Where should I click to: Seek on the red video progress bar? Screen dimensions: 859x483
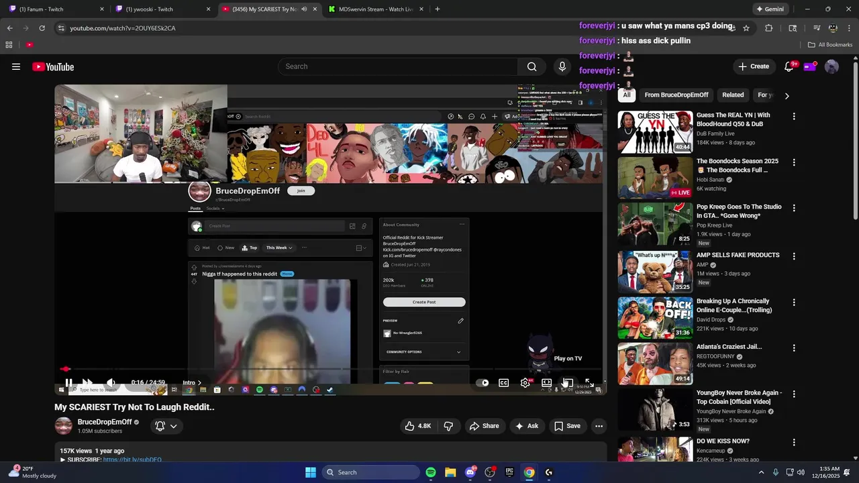pos(330,369)
